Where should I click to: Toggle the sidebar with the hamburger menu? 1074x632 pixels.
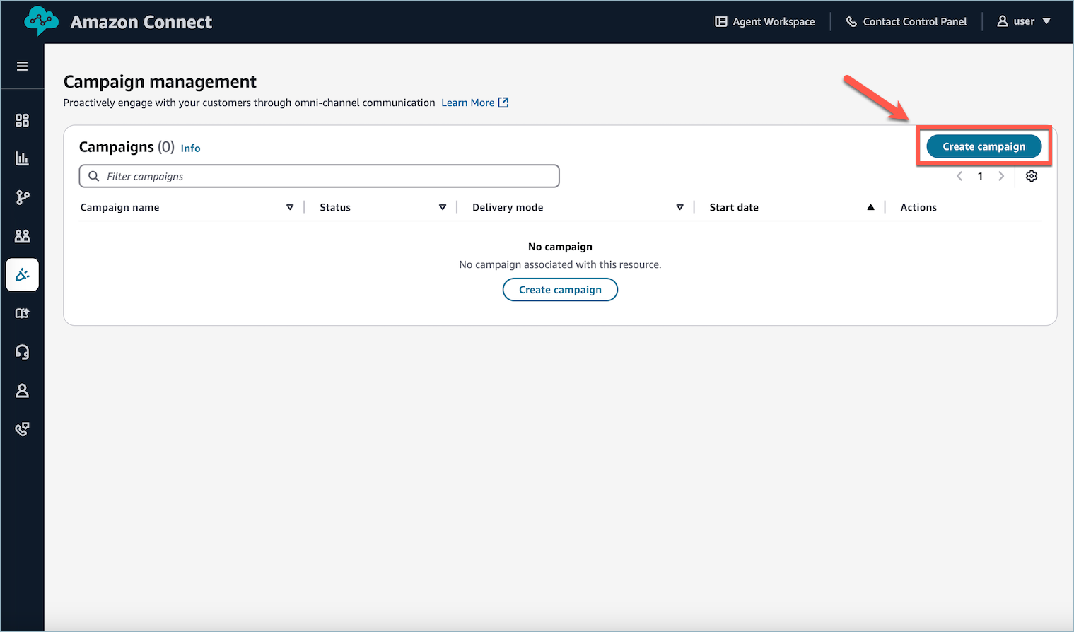click(22, 66)
